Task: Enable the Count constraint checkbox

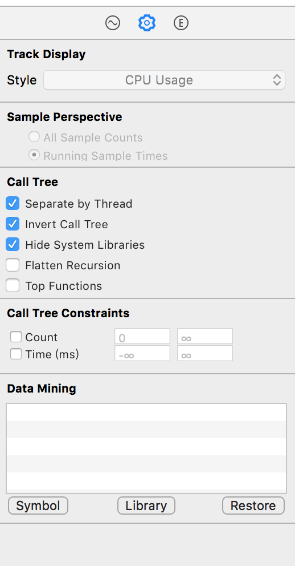Action: tap(16, 337)
